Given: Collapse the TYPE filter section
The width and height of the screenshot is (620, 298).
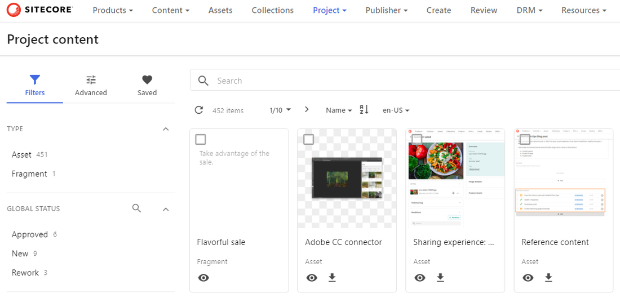Looking at the screenshot, I should coord(166,129).
